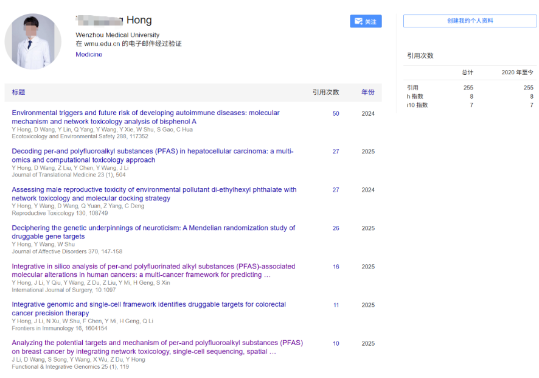Click citation count 10 for breast cancer paper
The height and width of the screenshot is (378, 539).
(336, 343)
